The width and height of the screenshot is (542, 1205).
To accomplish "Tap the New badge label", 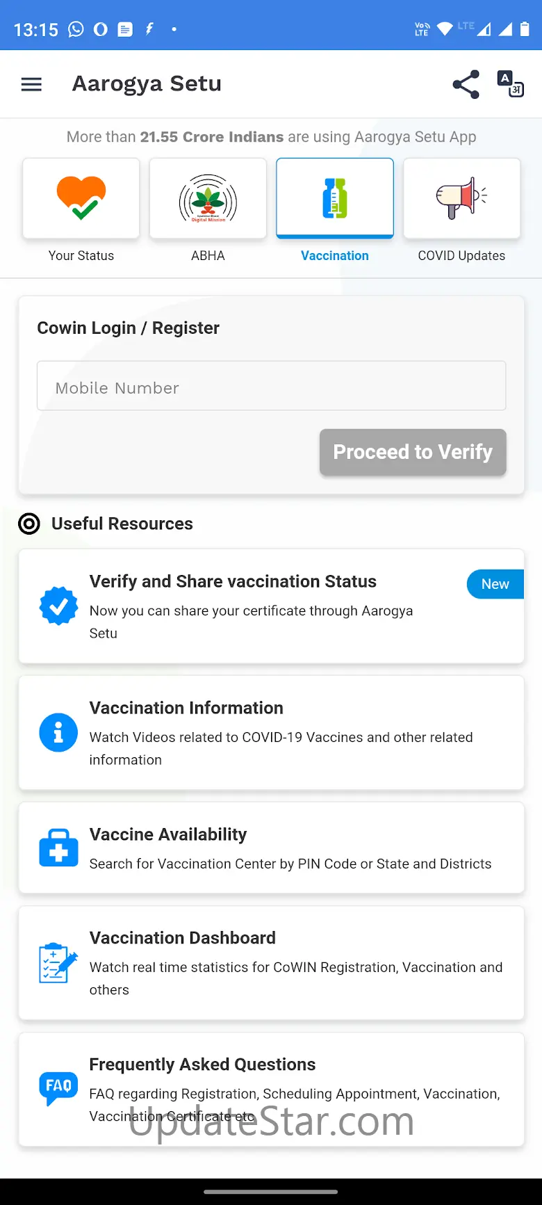I will click(495, 584).
